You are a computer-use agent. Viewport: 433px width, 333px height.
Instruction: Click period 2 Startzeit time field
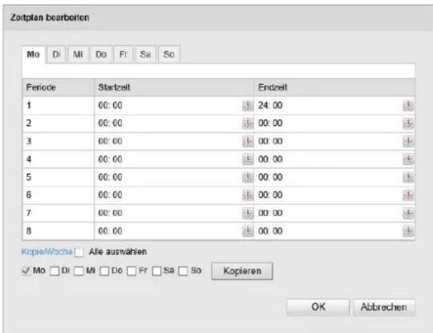pyautogui.click(x=168, y=124)
